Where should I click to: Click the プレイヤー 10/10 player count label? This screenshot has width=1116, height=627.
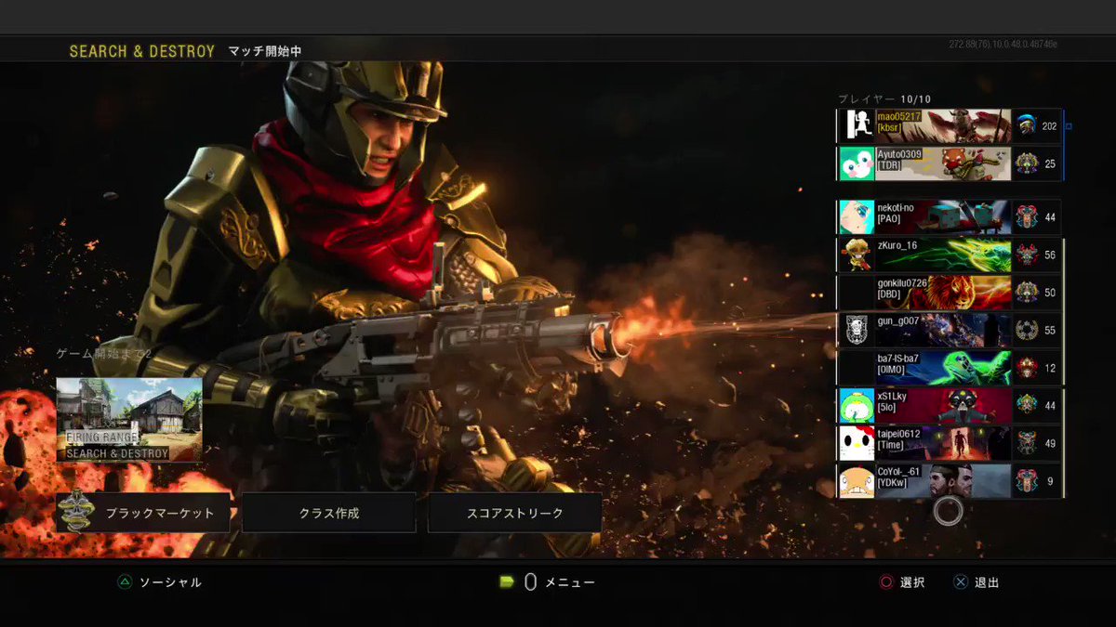[x=884, y=98]
